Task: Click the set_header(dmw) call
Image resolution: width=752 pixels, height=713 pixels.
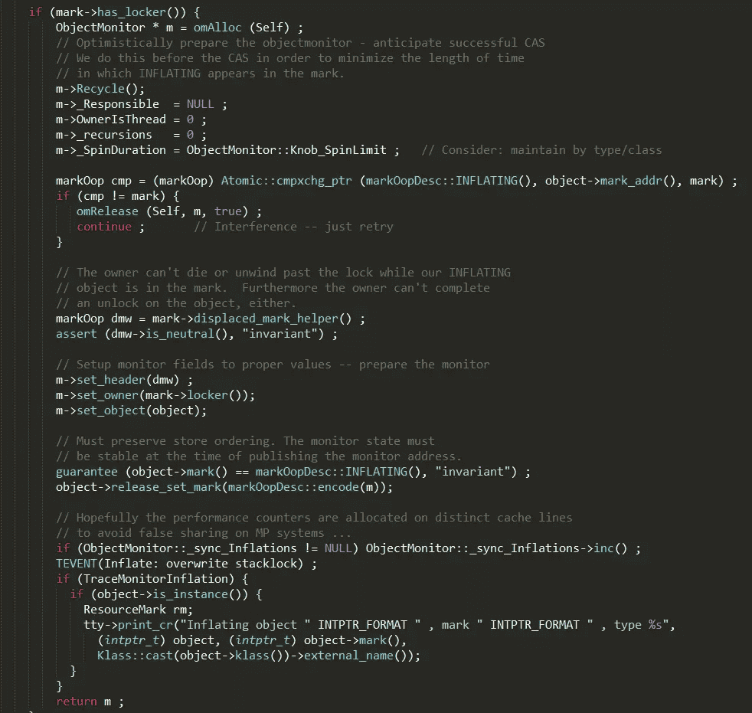Action: tap(128, 380)
